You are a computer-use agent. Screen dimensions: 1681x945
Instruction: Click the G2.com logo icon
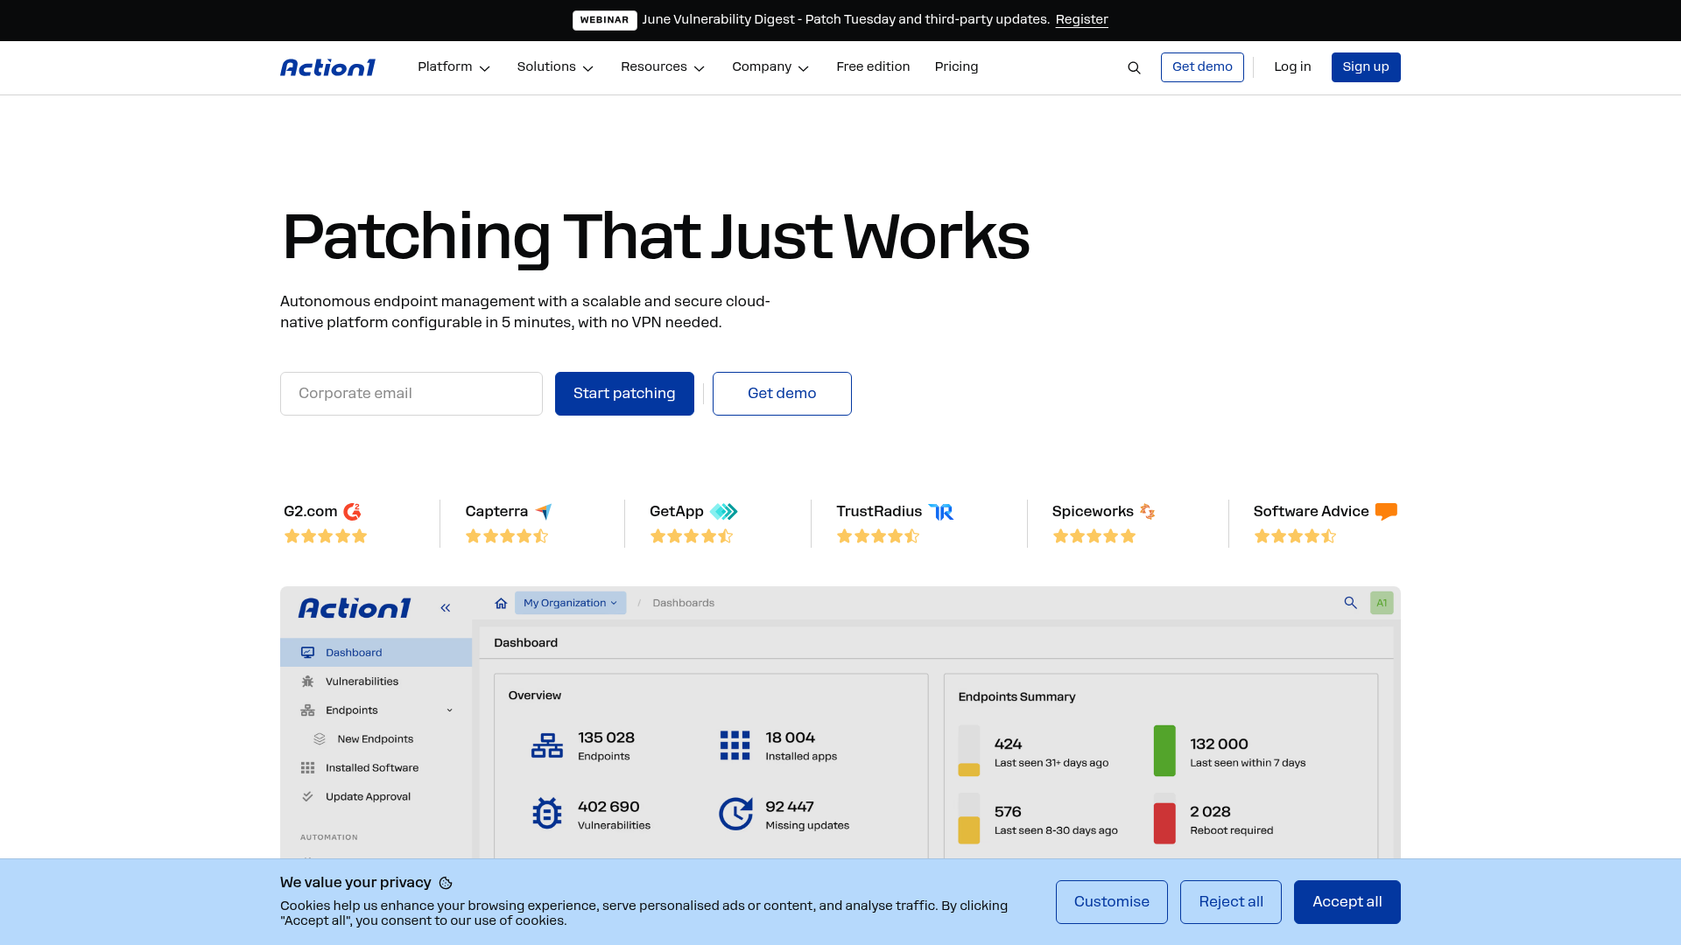point(352,512)
